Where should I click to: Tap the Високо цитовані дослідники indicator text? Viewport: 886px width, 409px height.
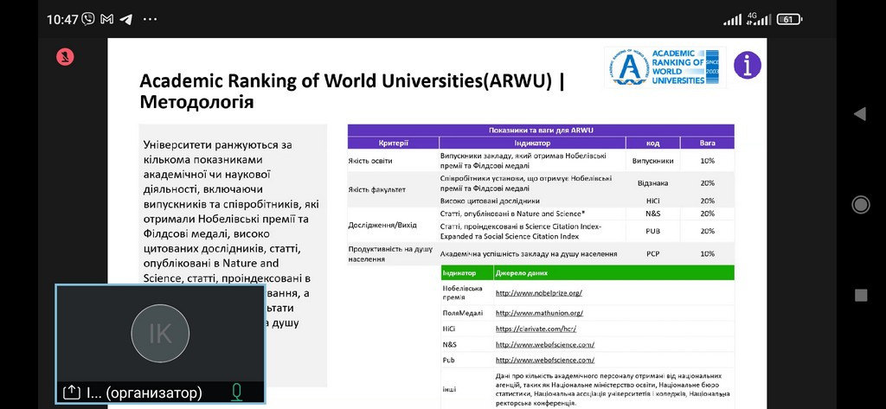pyautogui.click(x=490, y=201)
